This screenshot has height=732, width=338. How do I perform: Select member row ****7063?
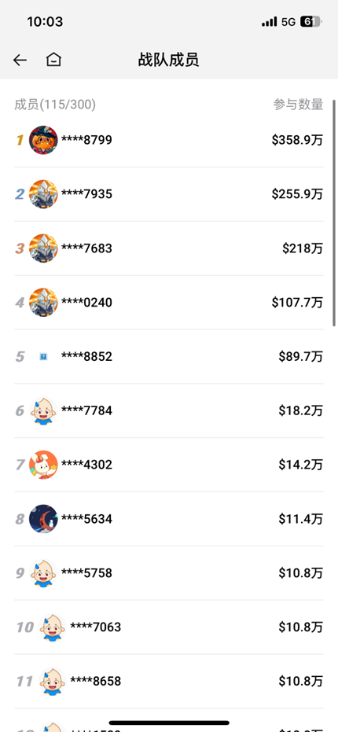169,627
